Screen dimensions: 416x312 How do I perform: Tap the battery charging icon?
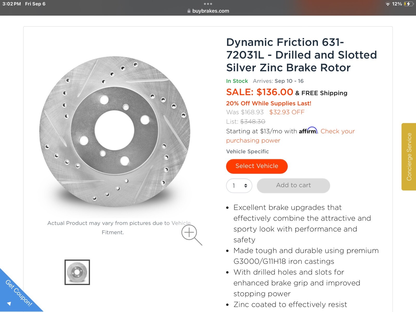[408, 4]
